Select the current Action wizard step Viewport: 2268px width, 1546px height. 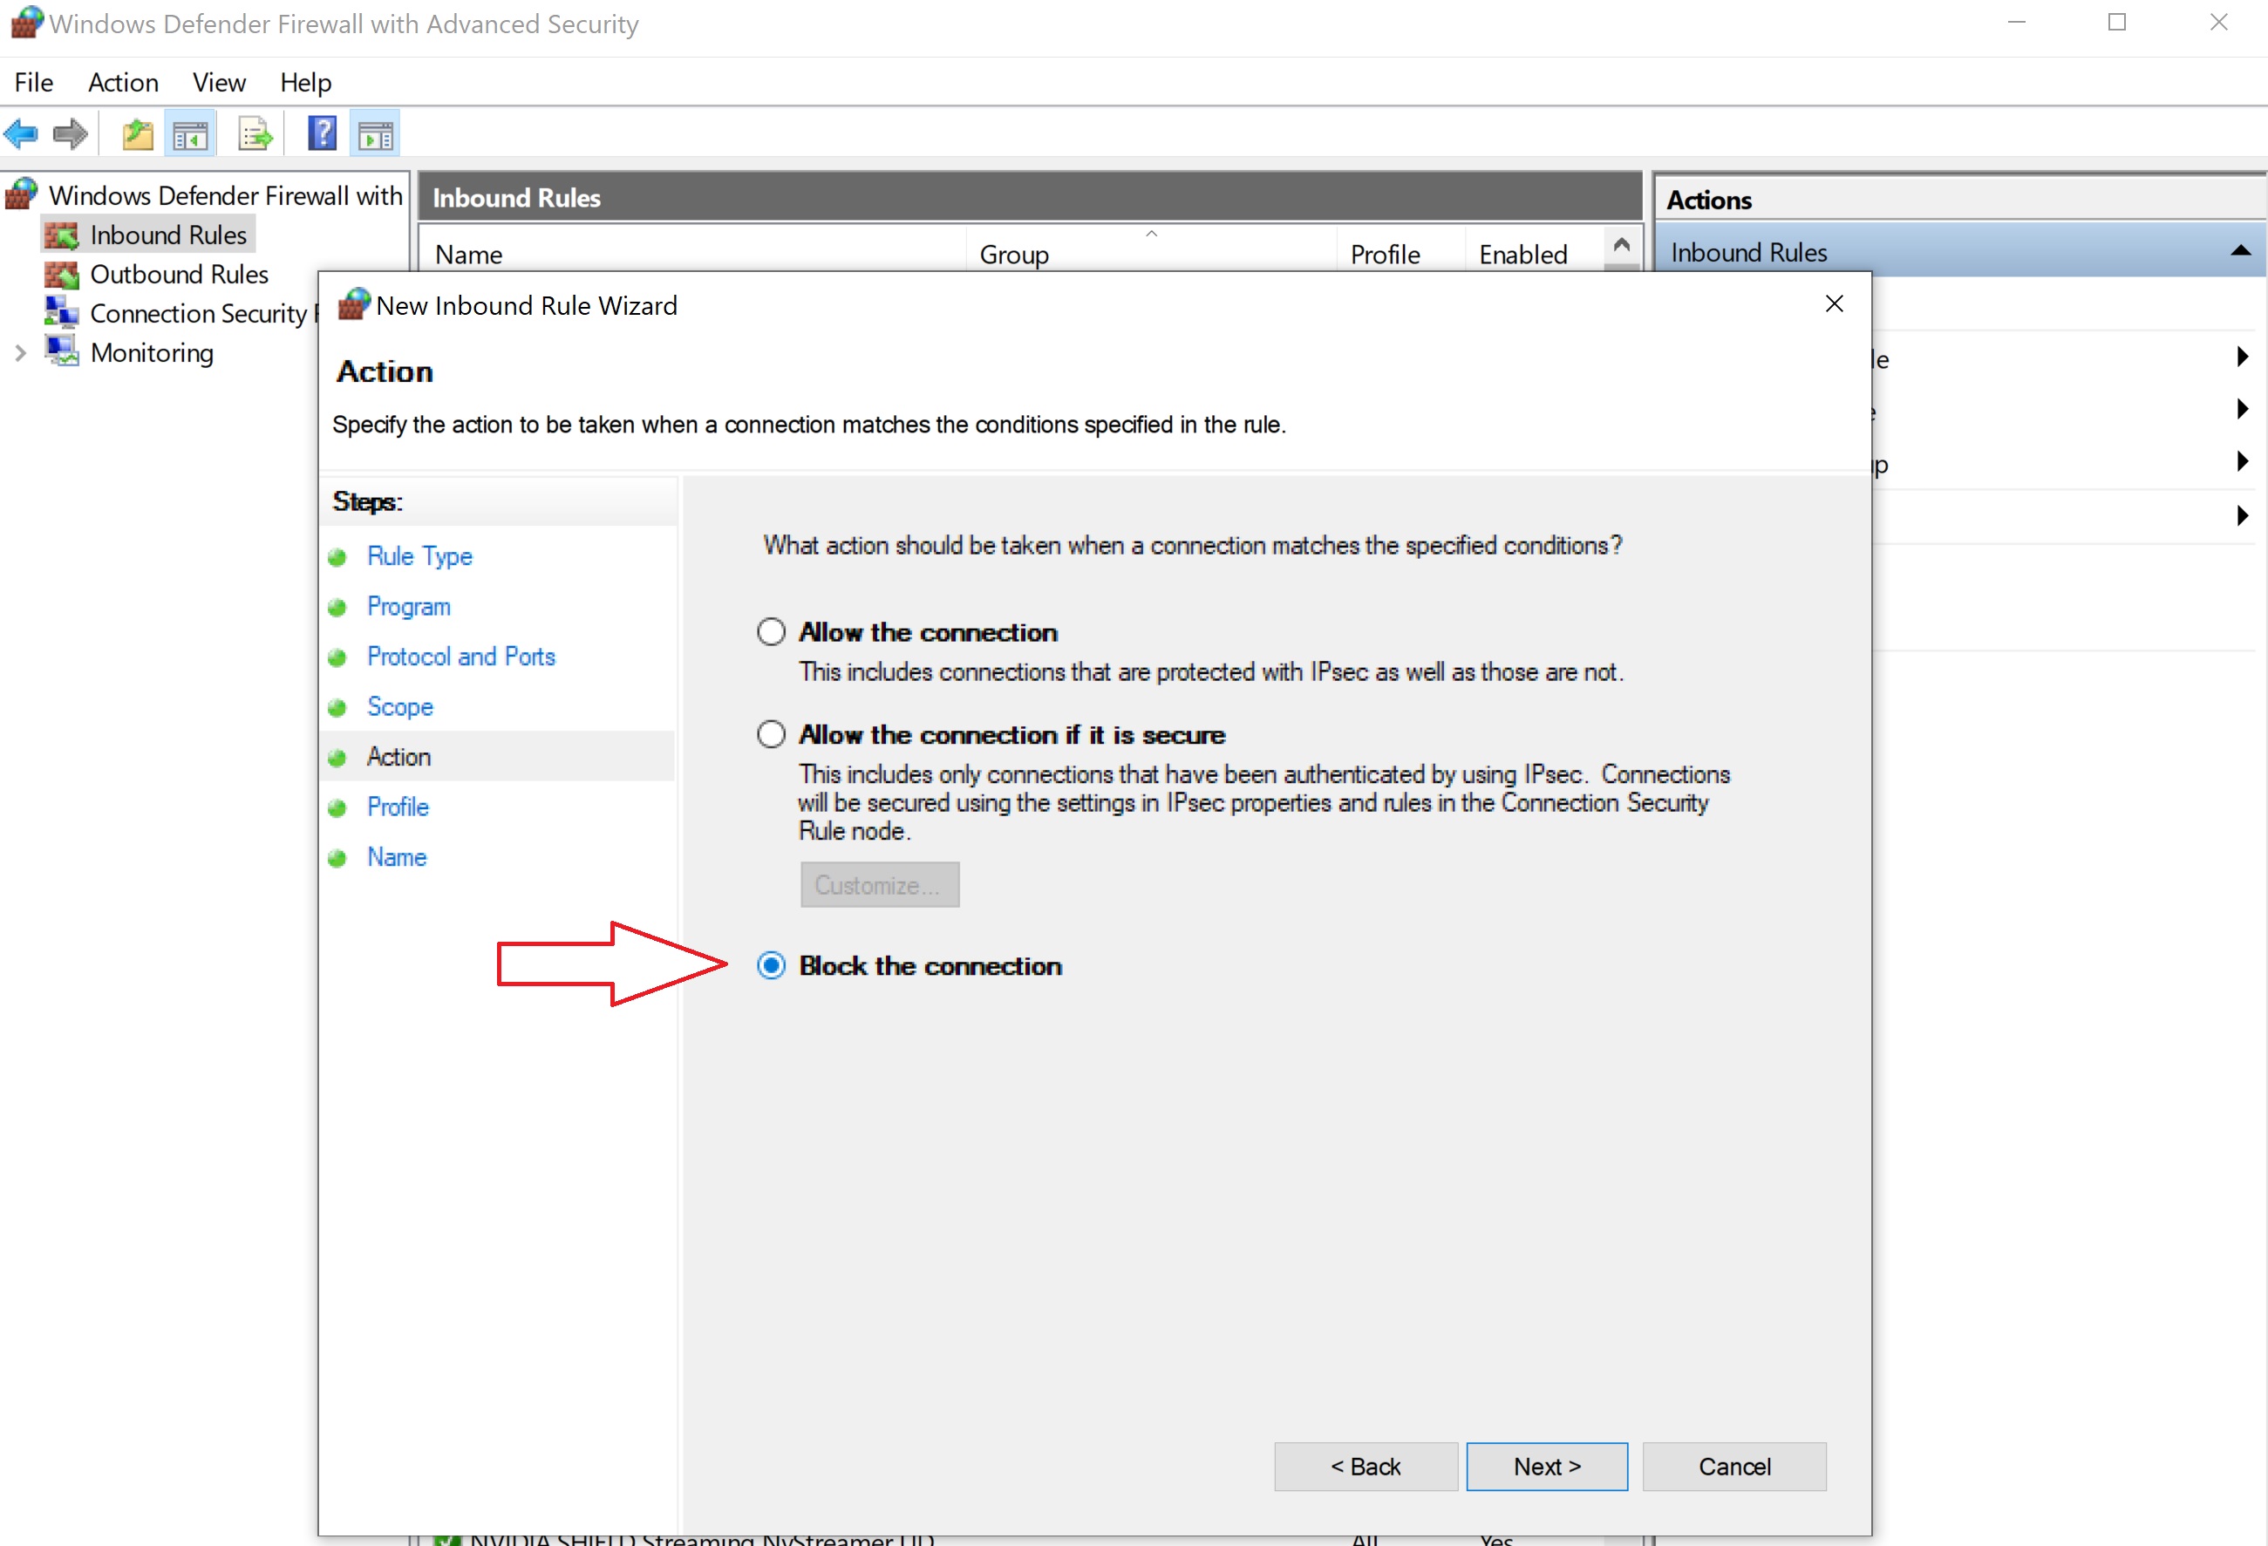(399, 756)
